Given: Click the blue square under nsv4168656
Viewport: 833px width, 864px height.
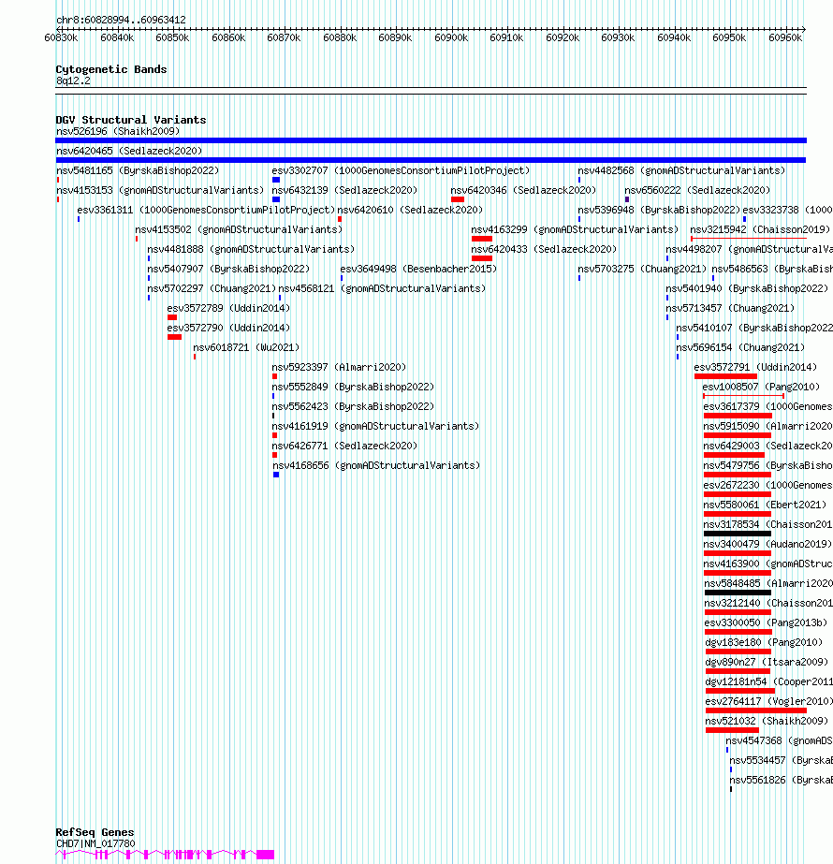Looking at the screenshot, I should point(276,475).
